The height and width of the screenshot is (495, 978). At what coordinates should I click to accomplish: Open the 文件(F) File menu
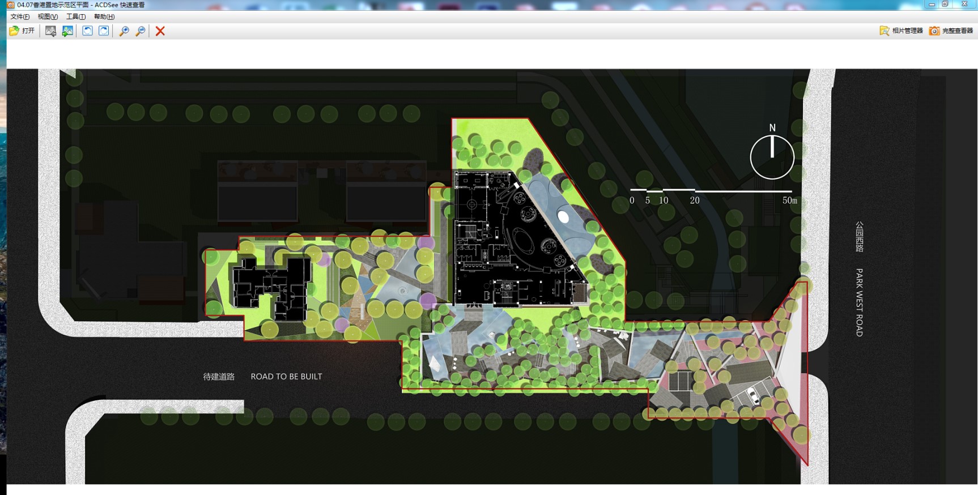(x=20, y=16)
